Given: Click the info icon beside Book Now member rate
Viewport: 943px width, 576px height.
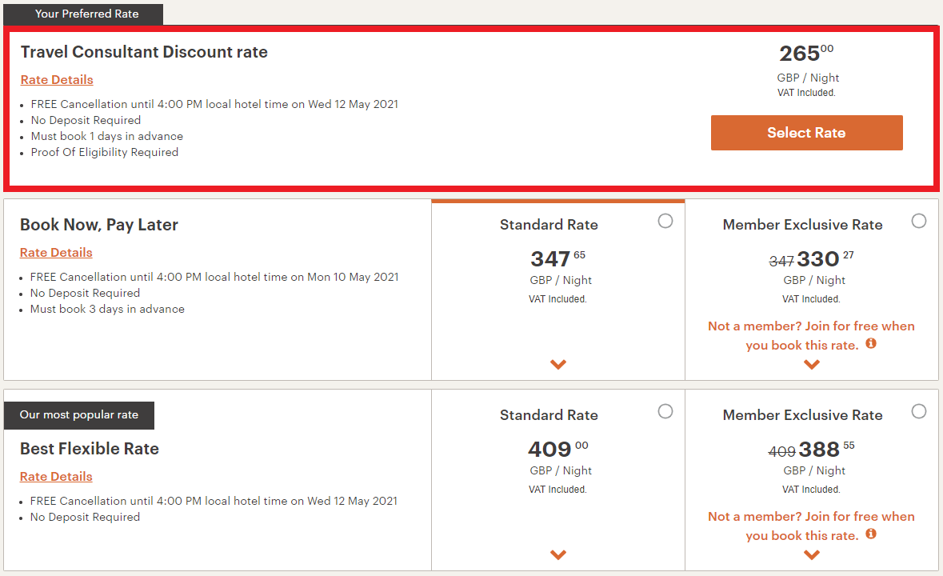Looking at the screenshot, I should [x=871, y=343].
